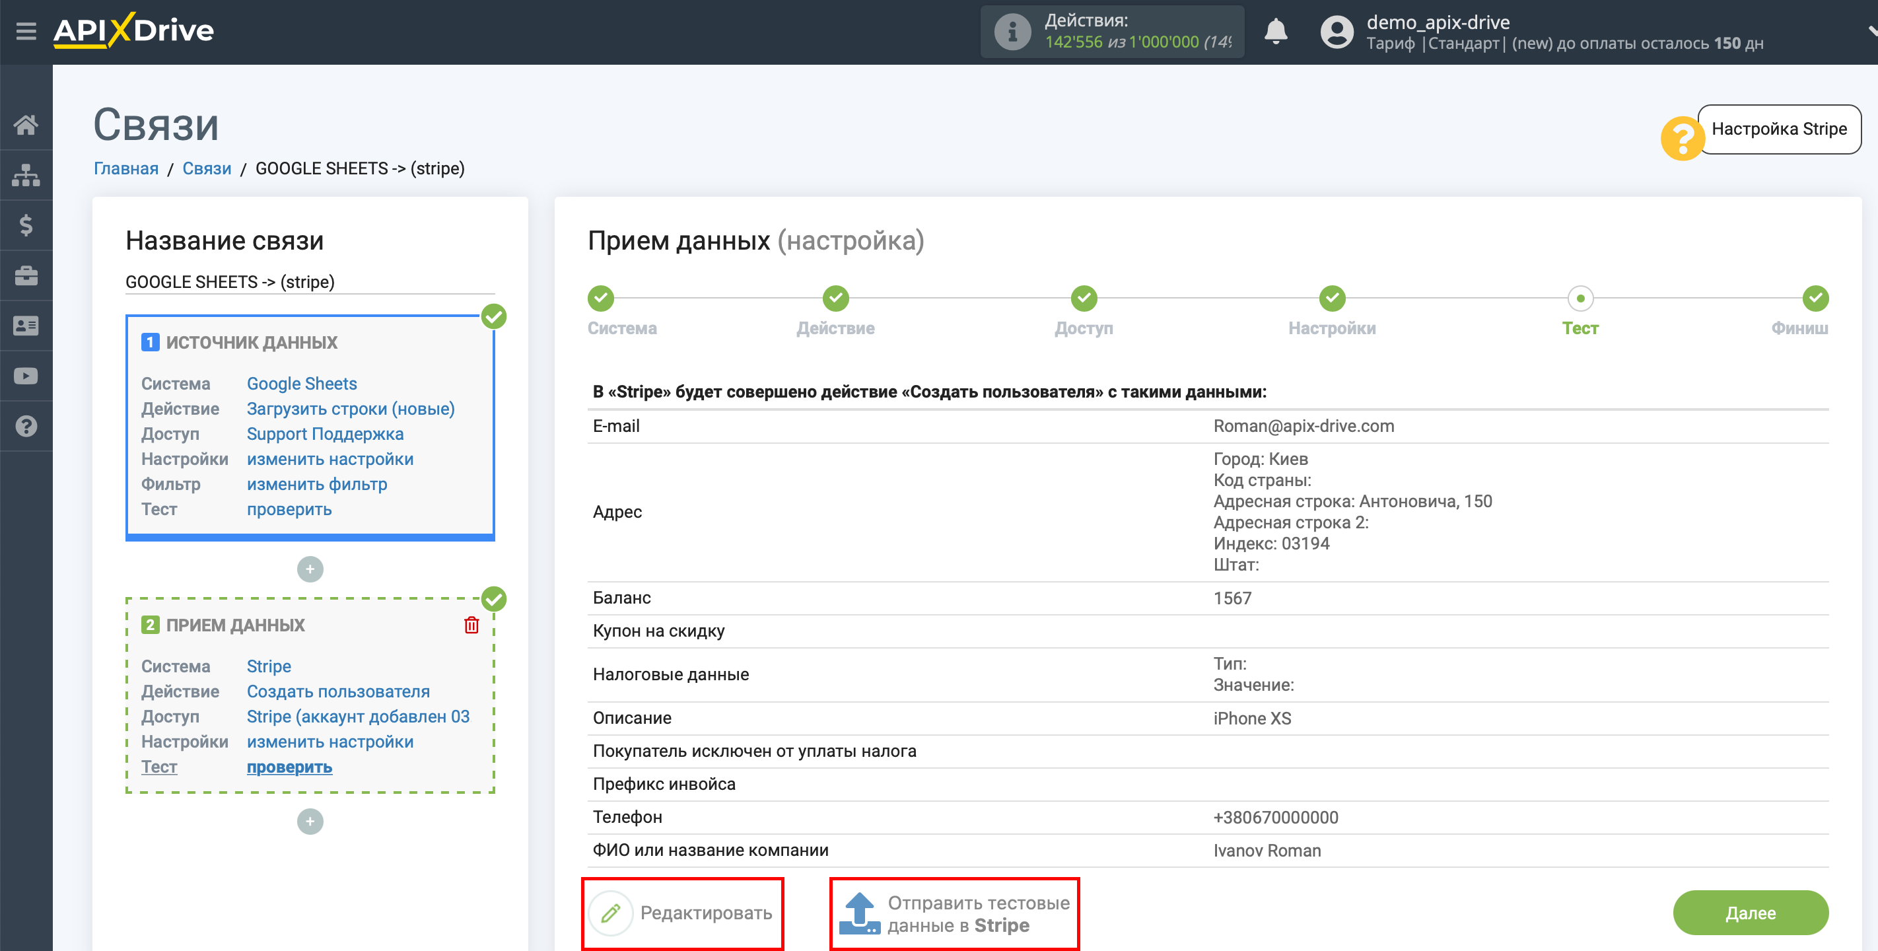
Task: Open Связи breadcrumb link
Action: 206,168
